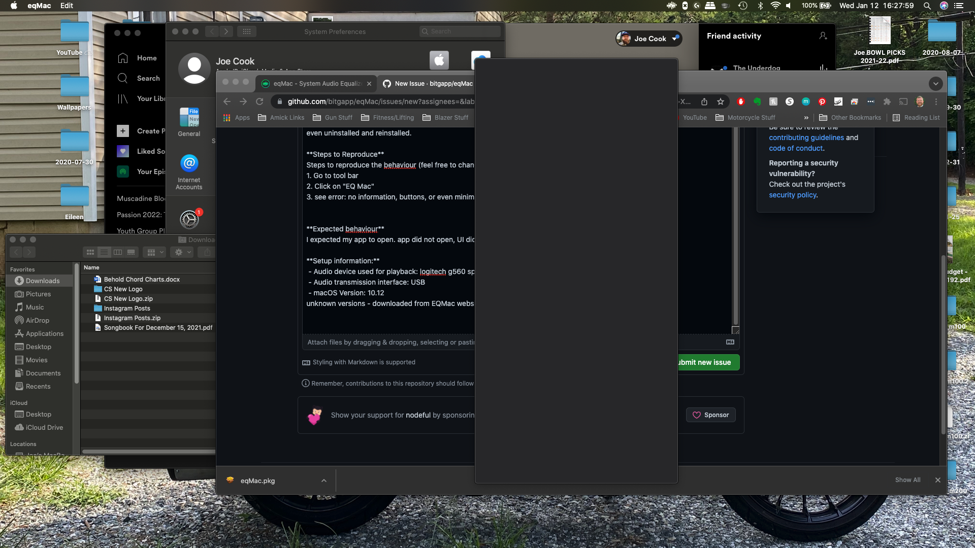Click the Markdown icon in the issue editor
This screenshot has height=548, width=975.
730,342
